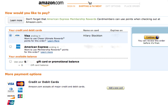Click the American Express card icon in your cards

point(18,47)
